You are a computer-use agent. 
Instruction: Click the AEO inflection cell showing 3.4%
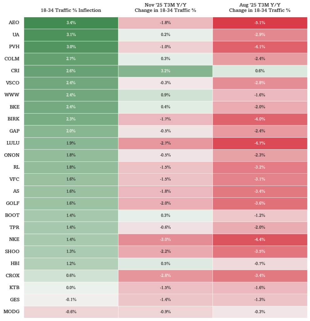pos(71,23)
